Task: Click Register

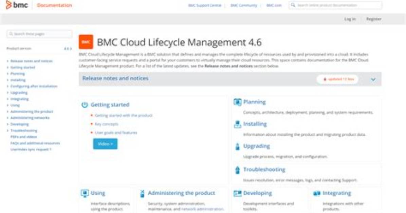Action: (374, 19)
